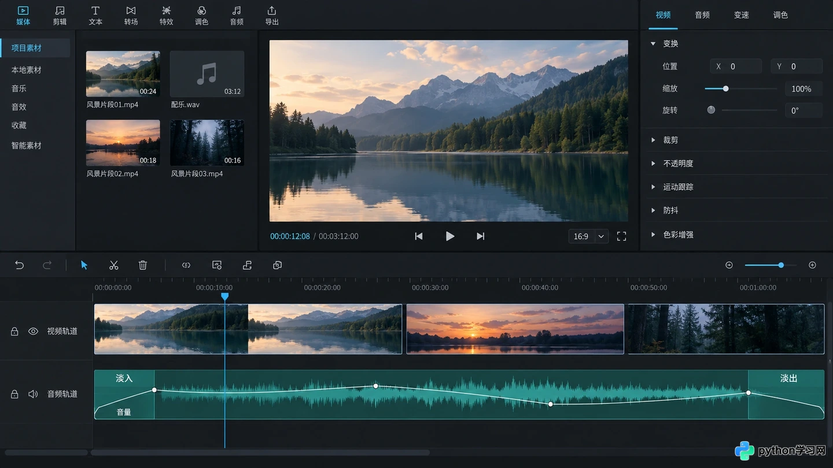This screenshot has height=468, width=833.
Task: Click the 旋转 rotation dial knob
Action: coord(711,110)
